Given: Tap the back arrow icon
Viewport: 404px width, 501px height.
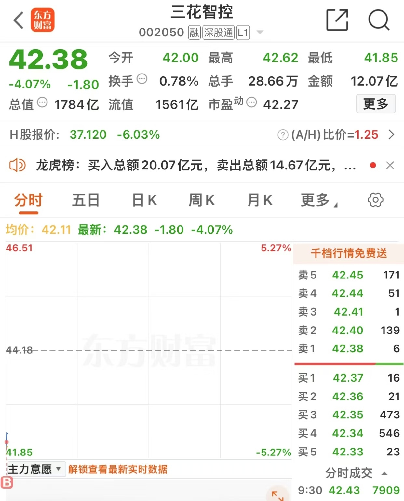Looking at the screenshot, I should [19, 20].
